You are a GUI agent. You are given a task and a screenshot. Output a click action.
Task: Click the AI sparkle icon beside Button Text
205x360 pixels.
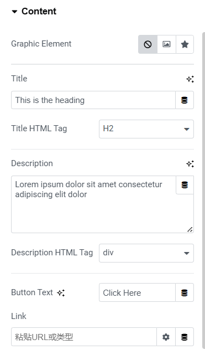tap(61, 293)
